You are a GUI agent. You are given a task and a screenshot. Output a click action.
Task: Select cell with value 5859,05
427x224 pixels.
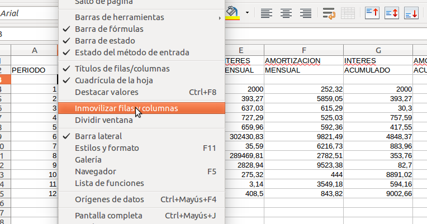pos(304,98)
